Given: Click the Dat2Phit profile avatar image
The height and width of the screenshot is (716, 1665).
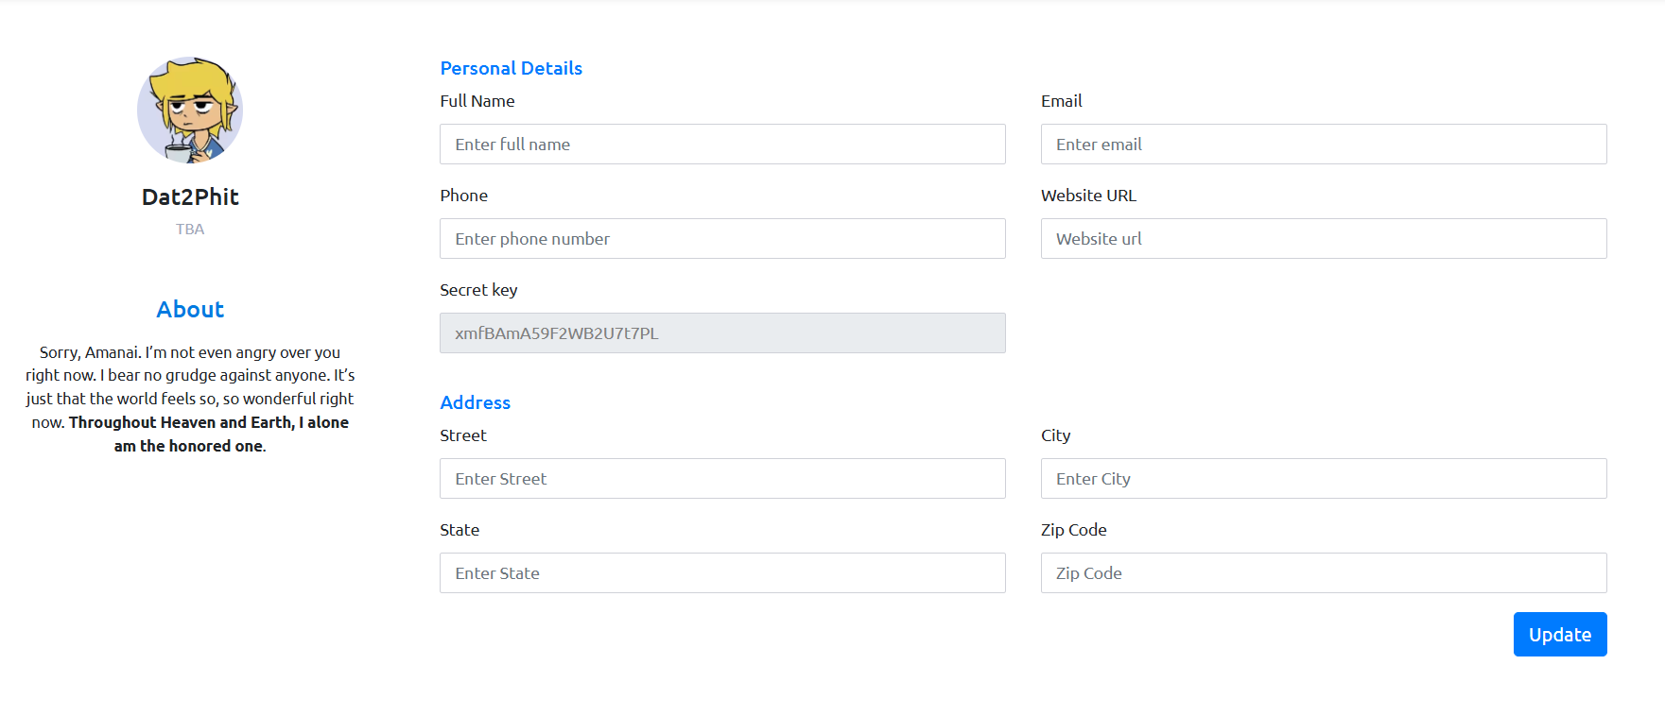Looking at the screenshot, I should point(190,110).
